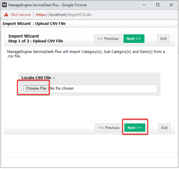Click the red Not secure warning triangle
The width and height of the screenshot is (179, 169).
(x=6, y=15)
